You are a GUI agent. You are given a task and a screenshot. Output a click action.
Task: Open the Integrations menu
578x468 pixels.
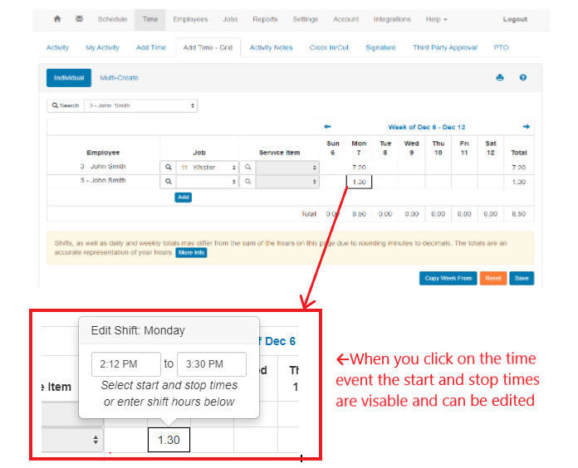(x=392, y=19)
